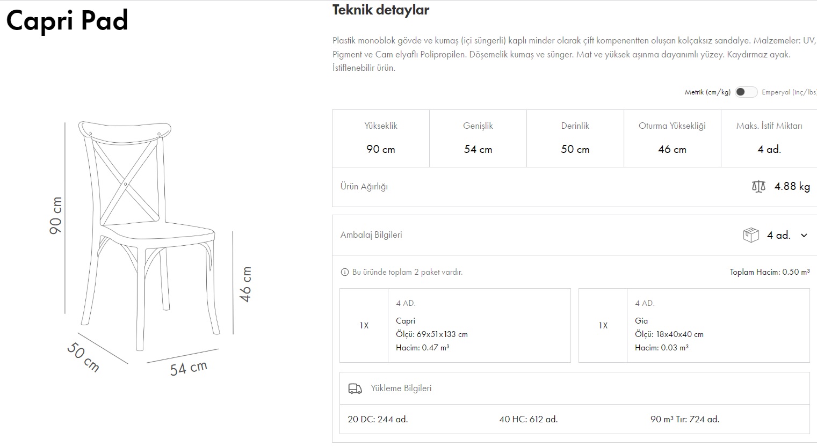Click the info icon beside package count note
Image resolution: width=817 pixels, height=447 pixels.
point(345,272)
